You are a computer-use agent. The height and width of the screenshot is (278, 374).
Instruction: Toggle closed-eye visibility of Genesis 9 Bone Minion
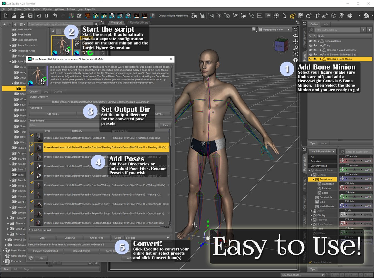coord(311,59)
